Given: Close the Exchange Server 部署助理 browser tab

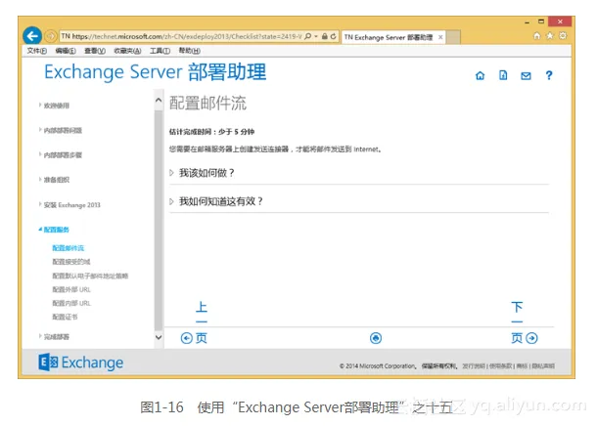Looking at the screenshot, I should [440, 37].
